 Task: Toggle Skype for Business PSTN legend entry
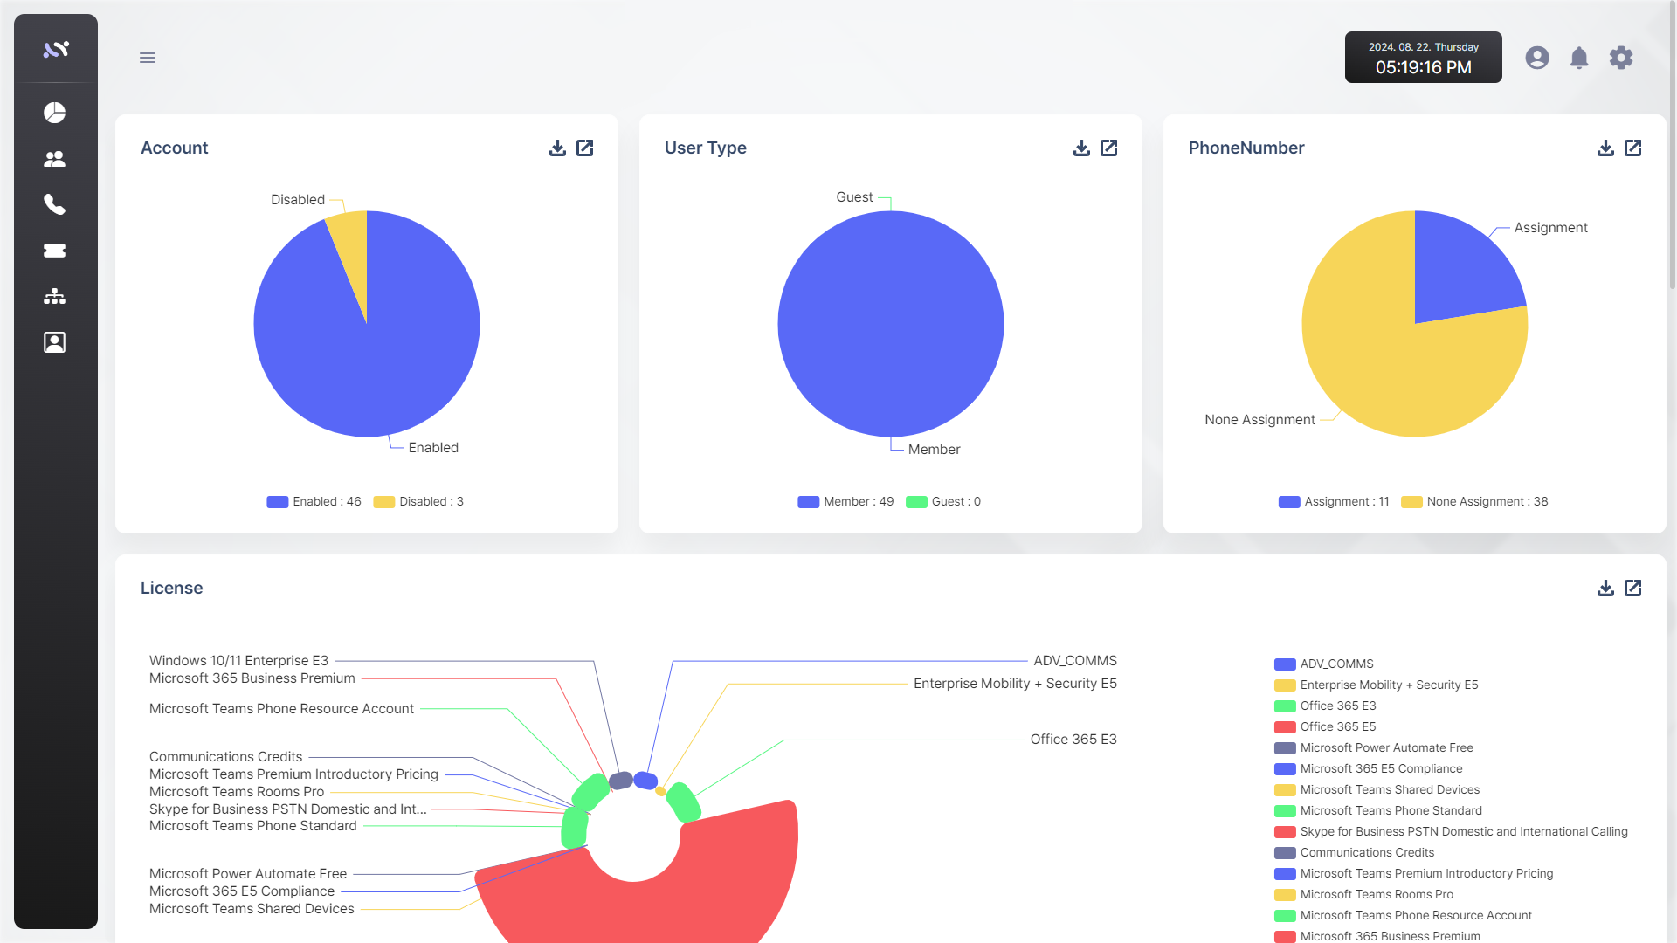1451,832
